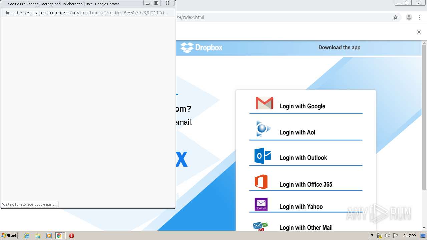This screenshot has width=427, height=240.
Task: Click the Dropbox logo in header
Action: (201, 48)
